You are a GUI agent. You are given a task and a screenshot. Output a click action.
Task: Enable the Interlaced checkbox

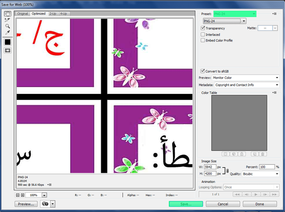pyautogui.click(x=203, y=35)
